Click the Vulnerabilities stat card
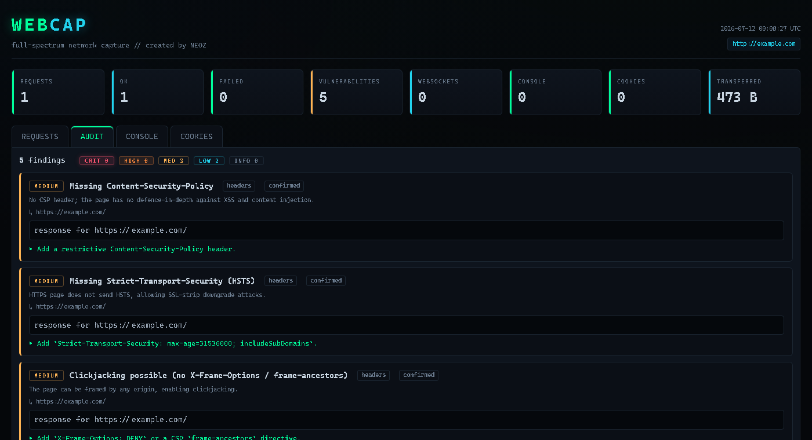812x440 pixels. [x=357, y=93]
